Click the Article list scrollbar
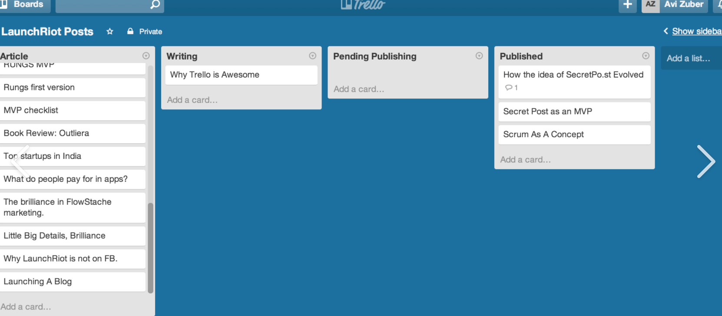Image resolution: width=722 pixels, height=316 pixels. pyautogui.click(x=151, y=248)
